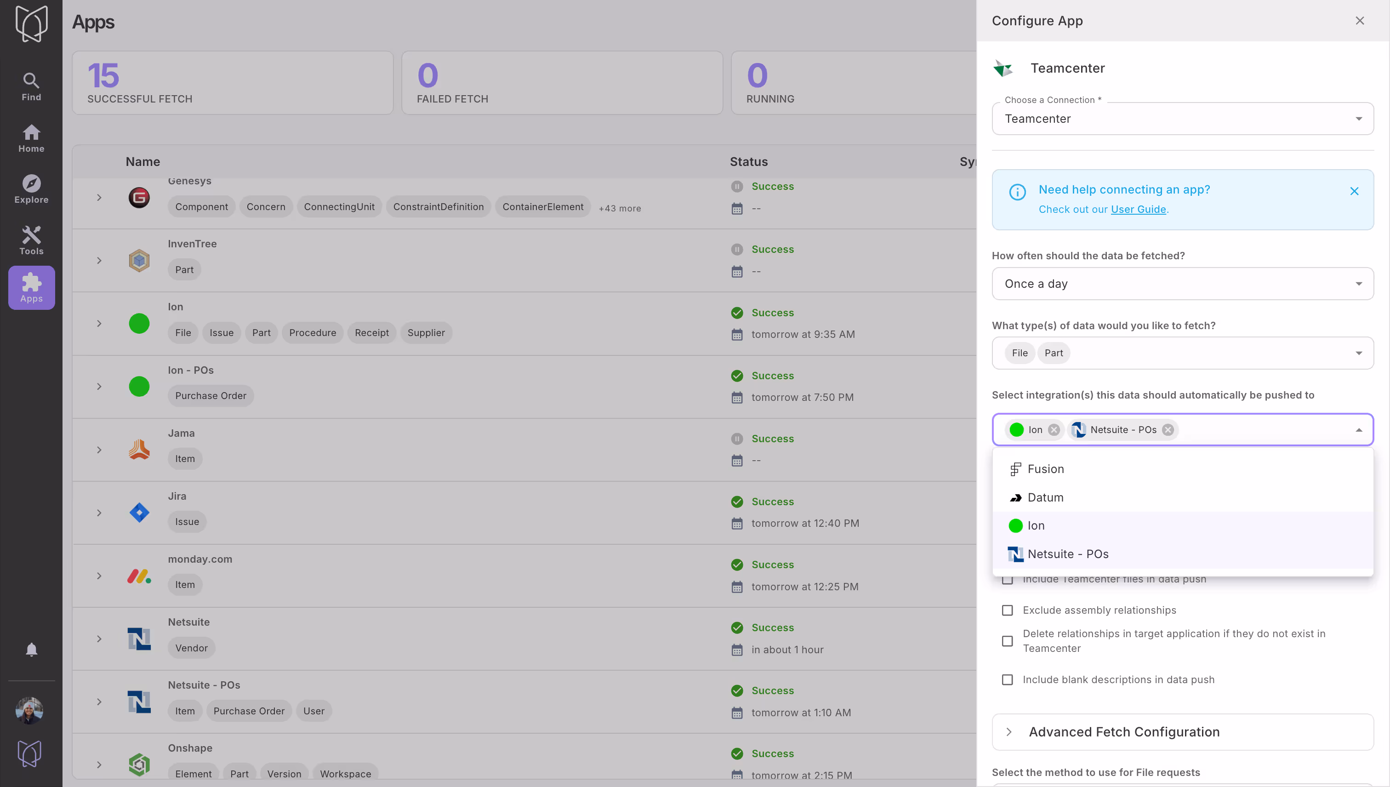Open data types to fetch dropdown
This screenshot has width=1390, height=787.
[1183, 353]
